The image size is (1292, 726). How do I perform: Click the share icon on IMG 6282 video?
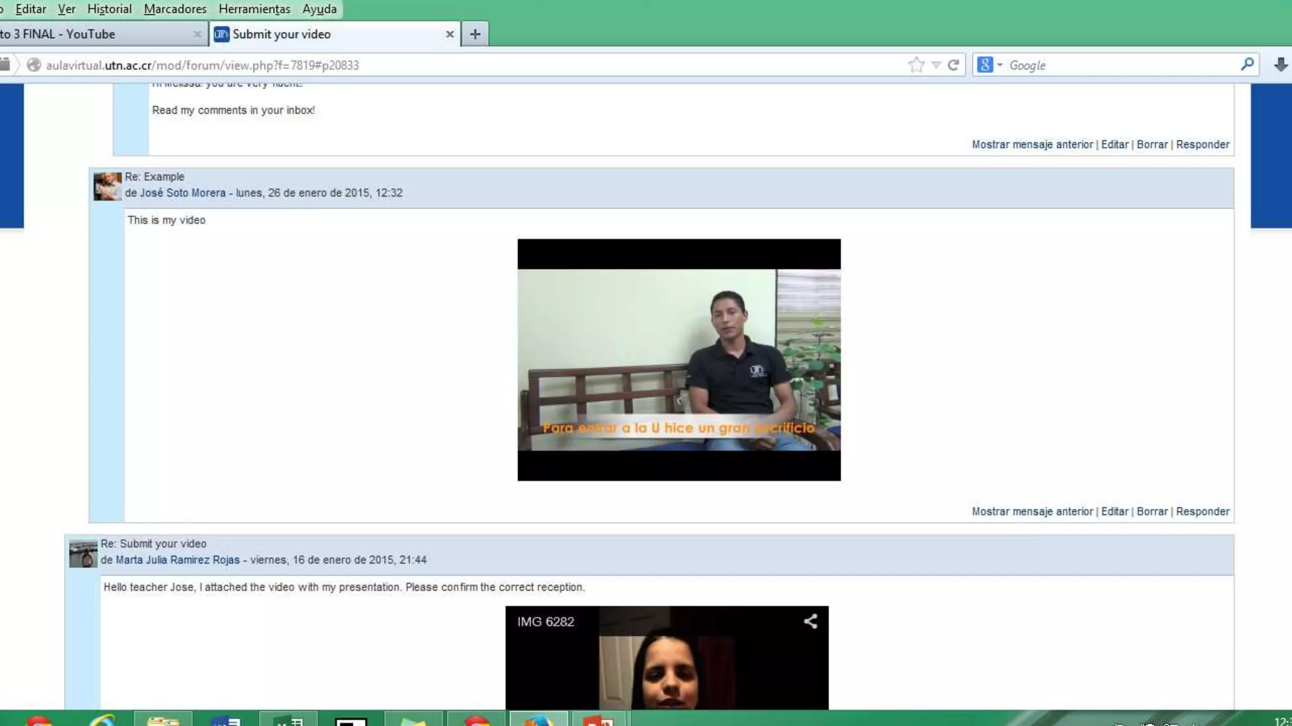tap(811, 621)
